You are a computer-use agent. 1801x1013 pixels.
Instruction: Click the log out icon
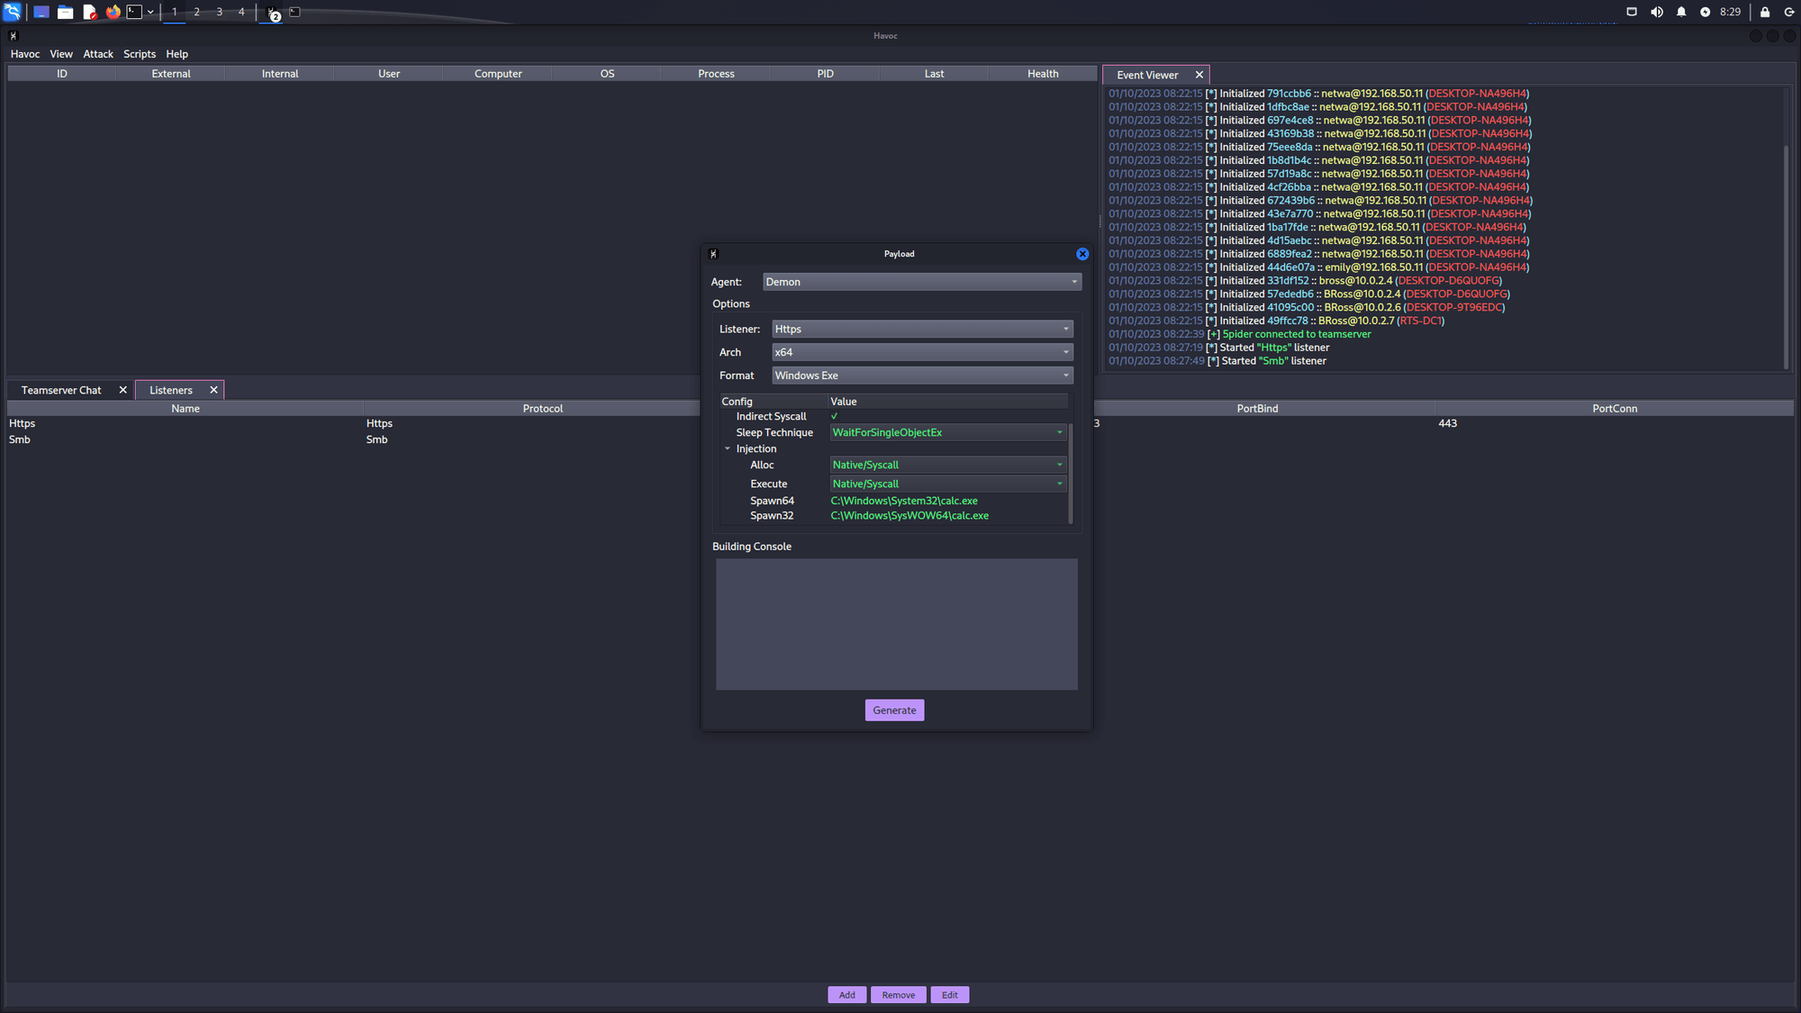[x=1788, y=12]
